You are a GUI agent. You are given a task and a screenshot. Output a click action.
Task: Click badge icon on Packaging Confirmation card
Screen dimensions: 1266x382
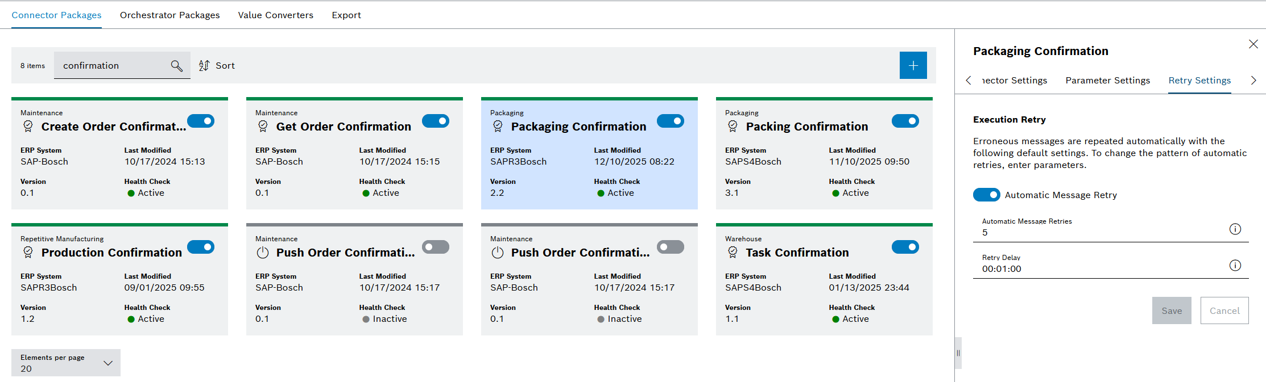click(498, 127)
